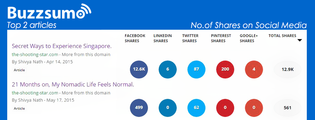Click More from this domain under second article

pos(86,93)
